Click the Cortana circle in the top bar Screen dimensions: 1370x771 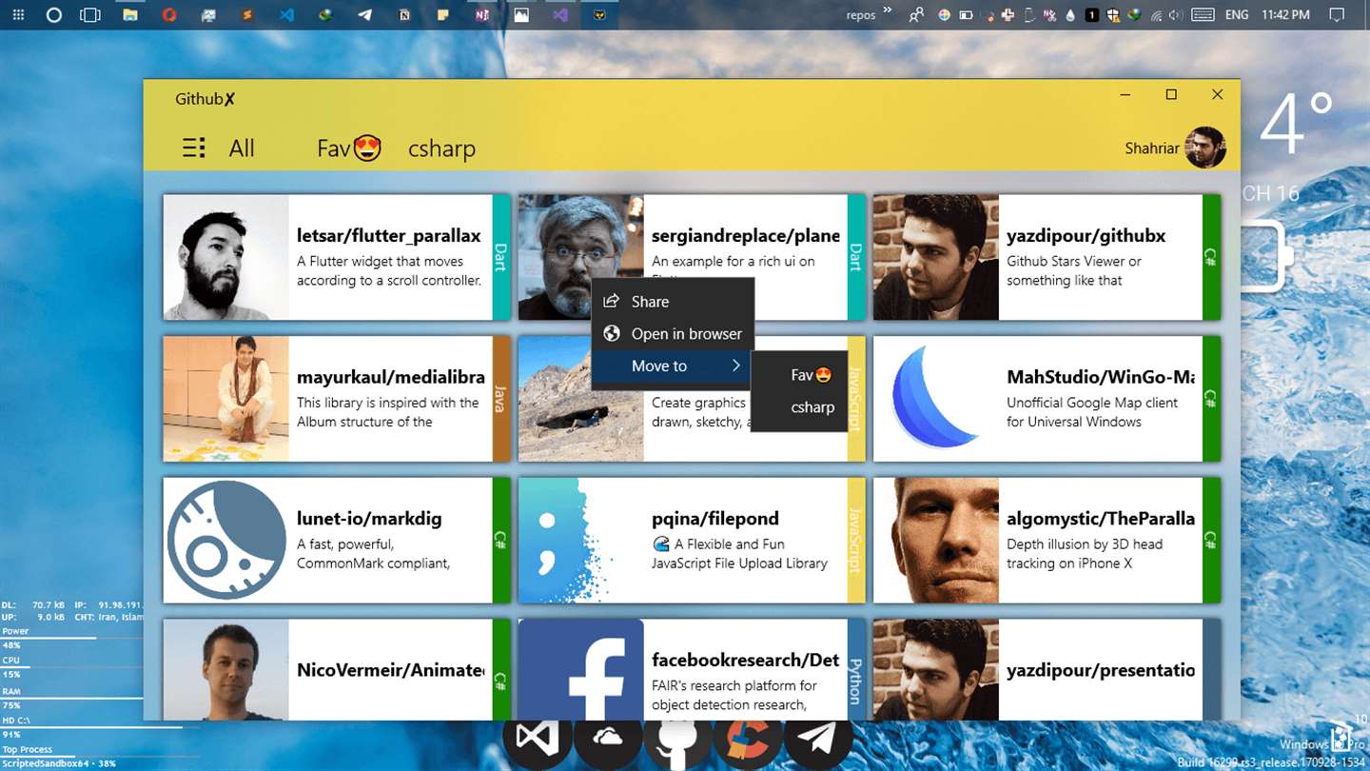click(54, 15)
